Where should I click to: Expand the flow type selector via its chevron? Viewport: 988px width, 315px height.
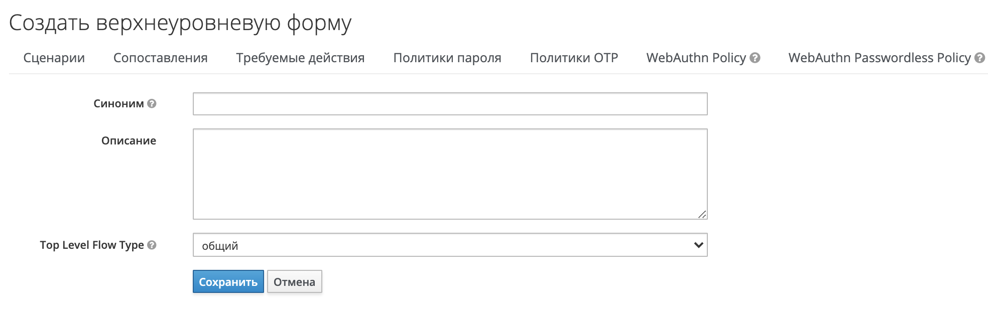click(x=698, y=245)
